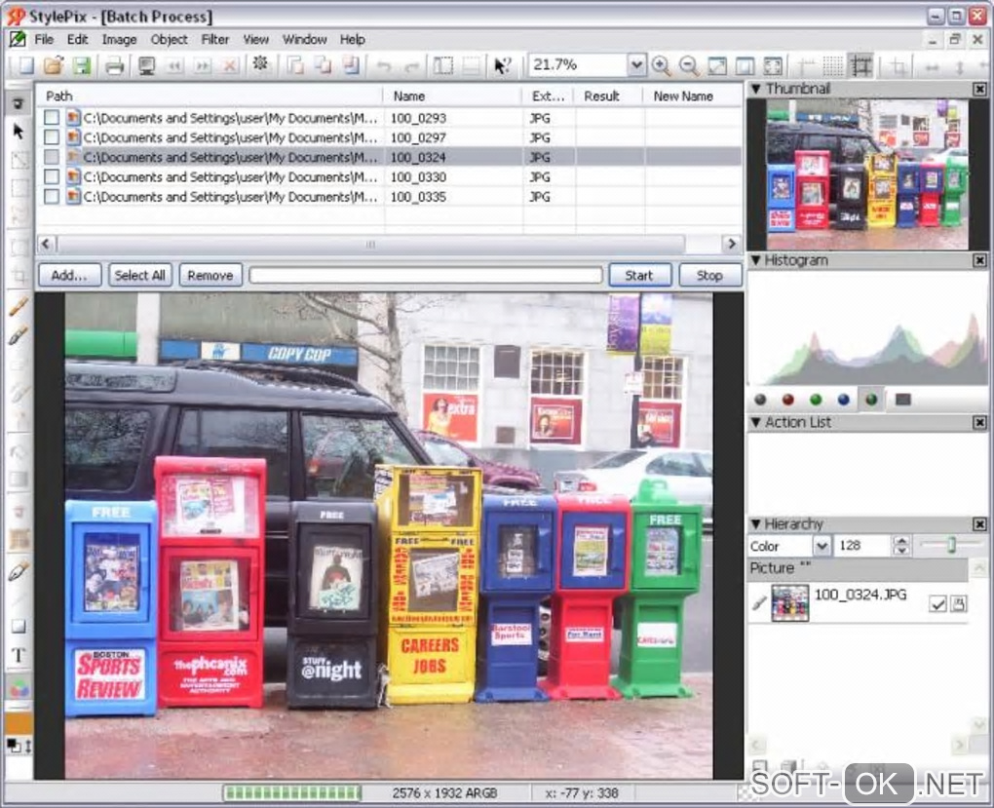
Task: Click the monitor screen toolbar icon
Action: click(x=146, y=65)
